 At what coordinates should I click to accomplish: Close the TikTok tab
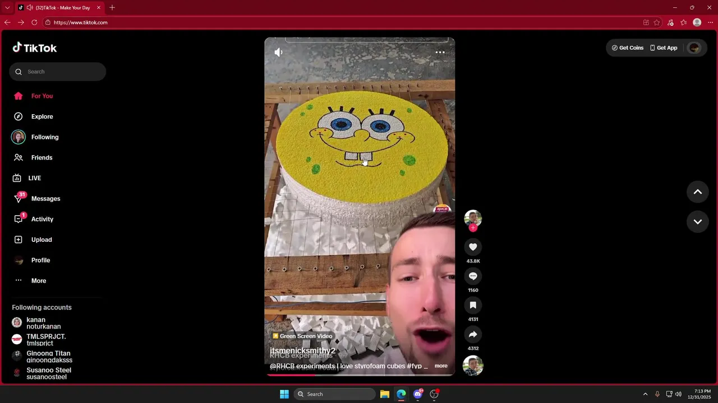[x=99, y=7]
